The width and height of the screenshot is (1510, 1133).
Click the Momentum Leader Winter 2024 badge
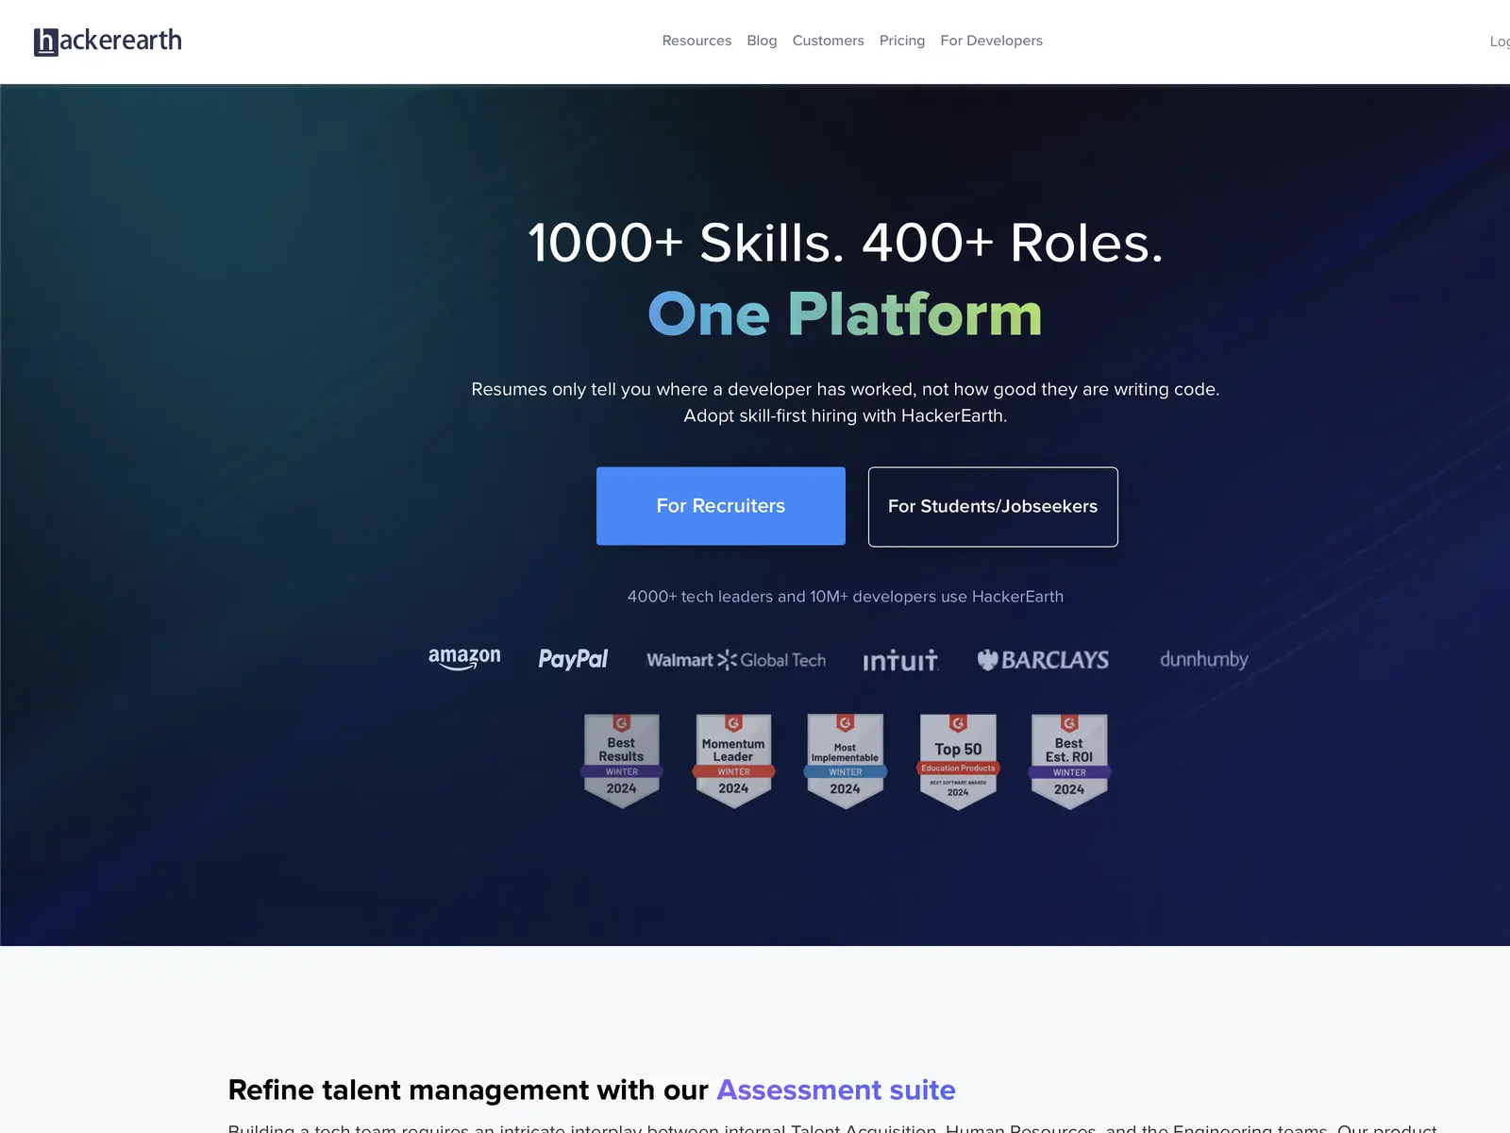pos(733,761)
